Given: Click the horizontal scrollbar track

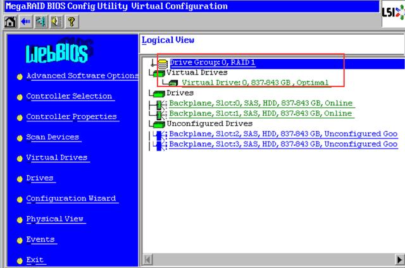Looking at the screenshot, I should (x=274, y=260).
